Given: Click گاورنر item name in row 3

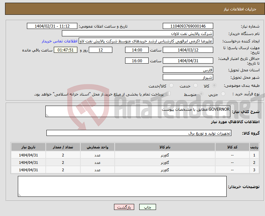Looking at the screenshot, I should coord(165,170).
